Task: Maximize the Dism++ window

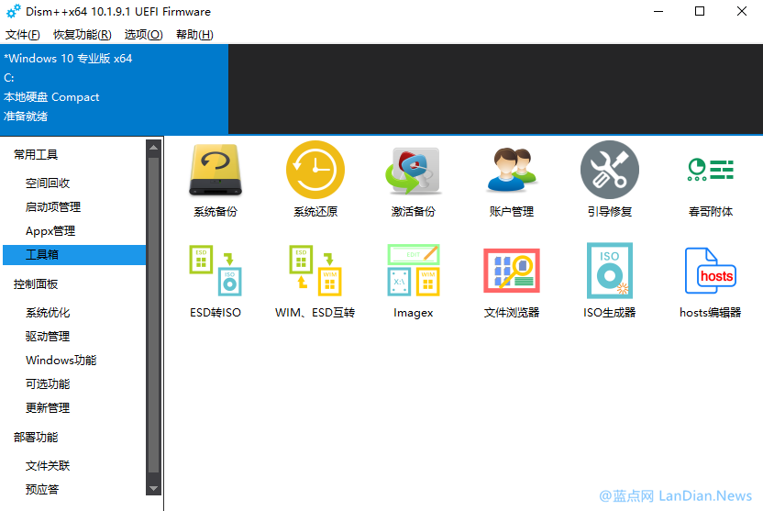Action: (x=700, y=11)
